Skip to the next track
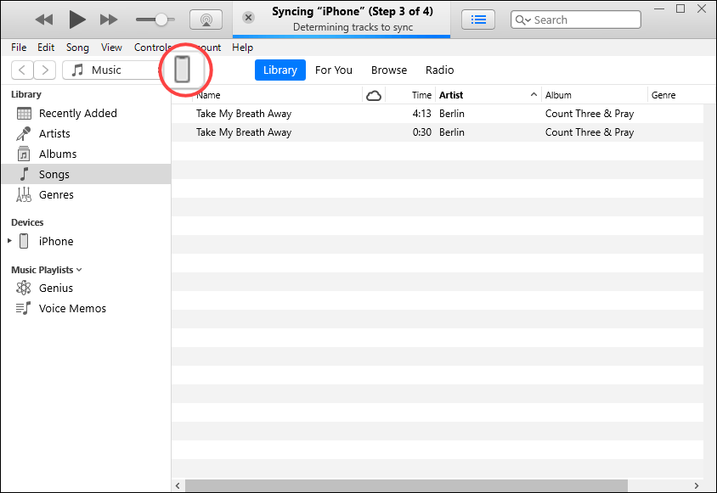 (x=109, y=19)
